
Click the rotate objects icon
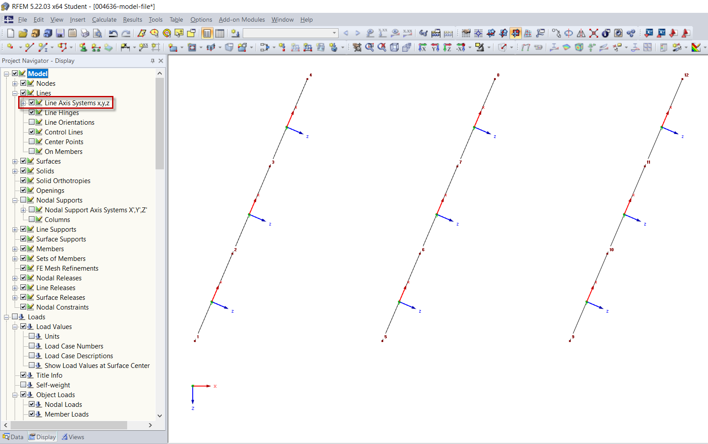569,33
